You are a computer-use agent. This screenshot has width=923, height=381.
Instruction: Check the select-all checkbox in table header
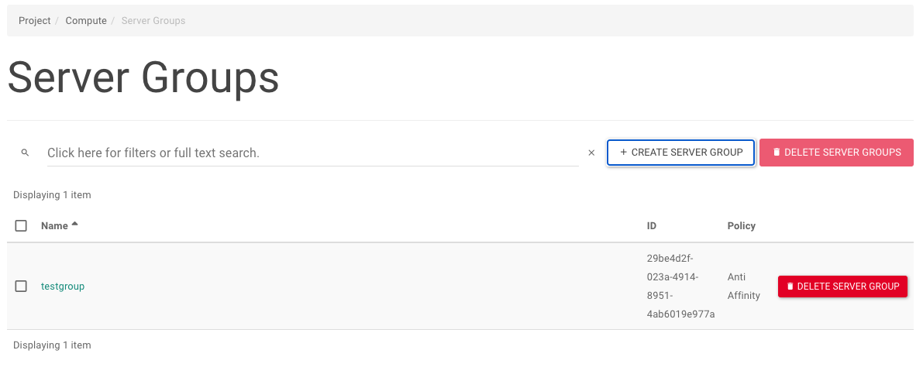pos(21,226)
